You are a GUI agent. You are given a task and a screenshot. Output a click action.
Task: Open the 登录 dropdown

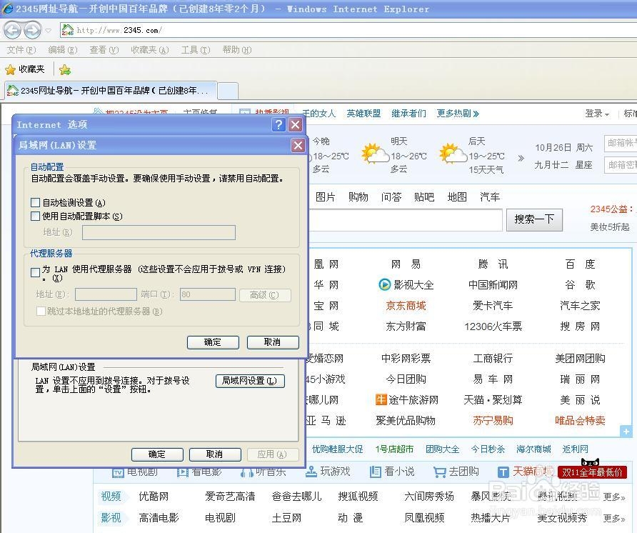coord(597,114)
